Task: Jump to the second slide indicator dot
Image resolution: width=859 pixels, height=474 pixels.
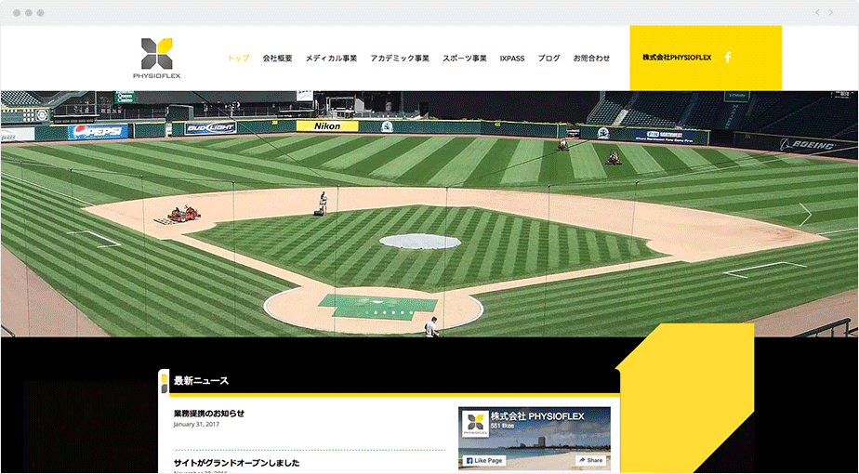Action: click(x=376, y=312)
